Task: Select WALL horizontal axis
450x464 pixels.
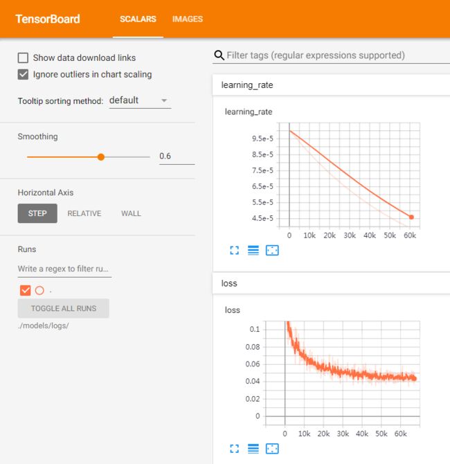Action: click(131, 213)
